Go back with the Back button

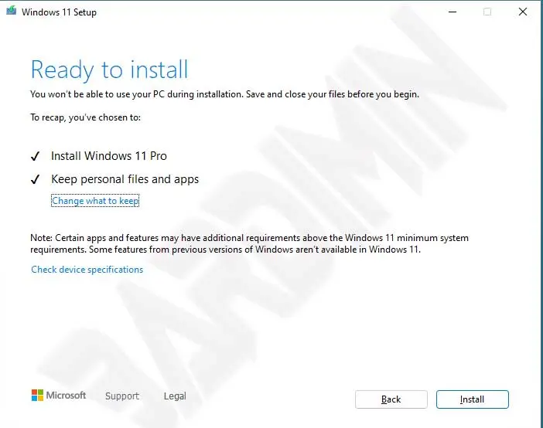point(391,399)
